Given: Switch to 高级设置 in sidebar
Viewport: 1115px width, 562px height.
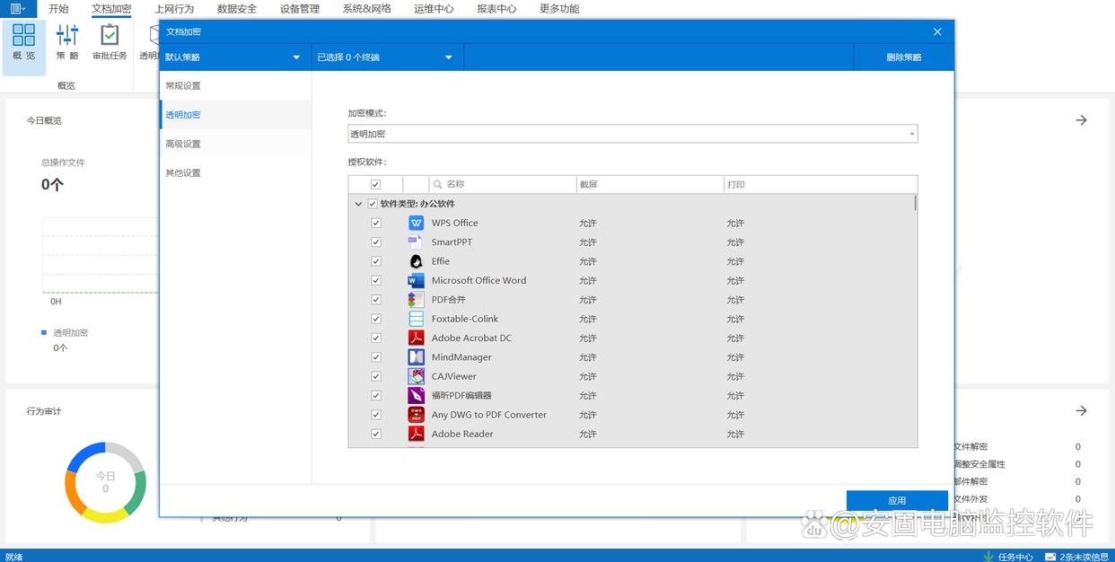Looking at the screenshot, I should [183, 144].
